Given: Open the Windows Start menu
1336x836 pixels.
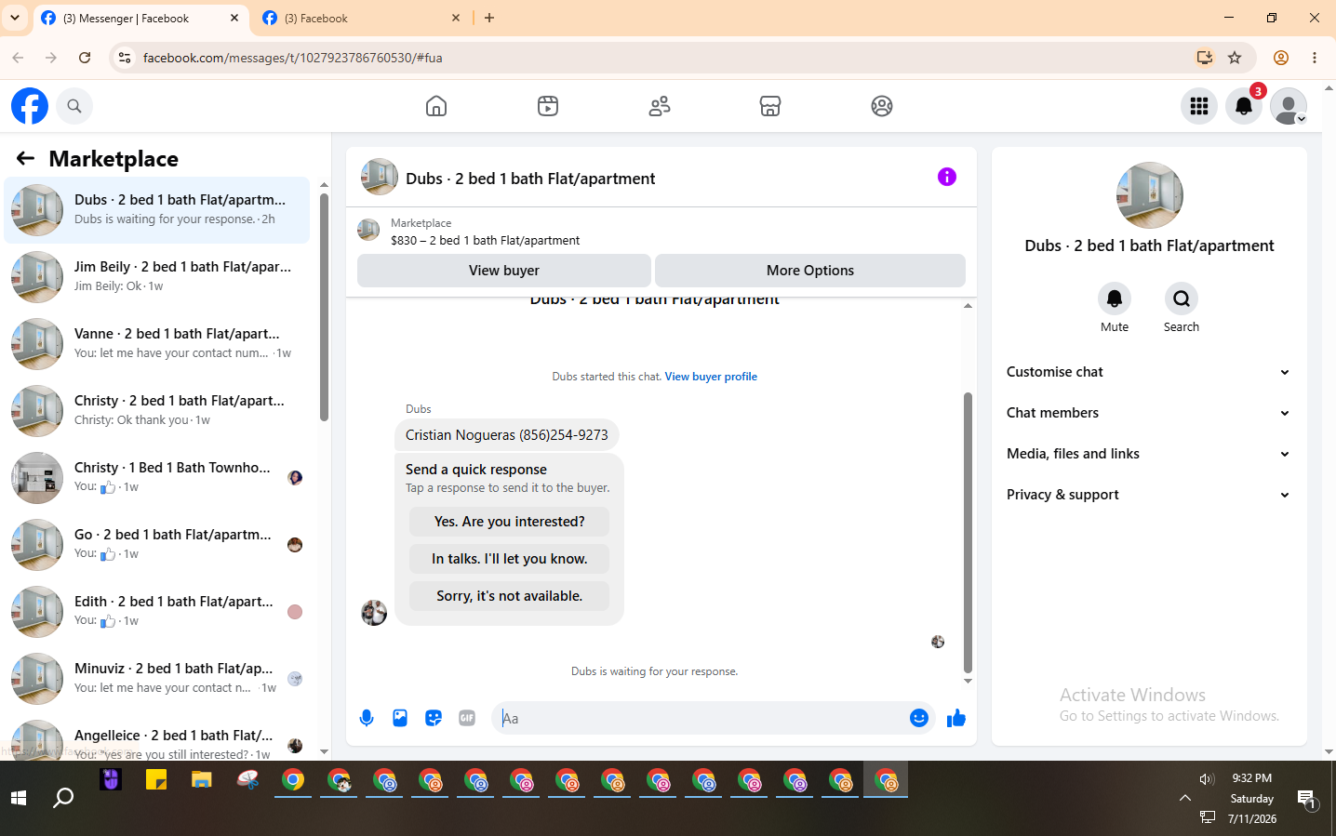Looking at the screenshot, I should pos(19,798).
